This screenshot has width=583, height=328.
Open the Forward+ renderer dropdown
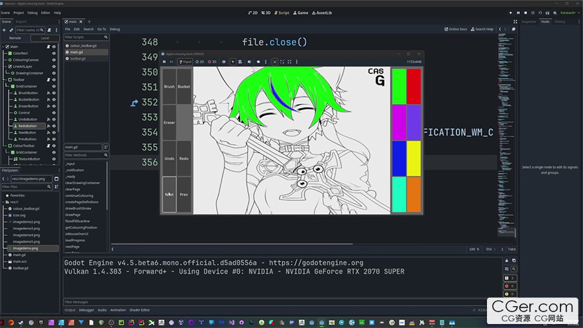568,13
